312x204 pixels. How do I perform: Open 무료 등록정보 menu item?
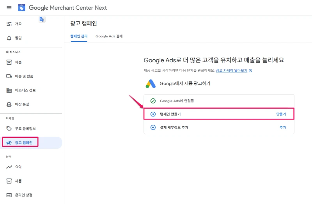[x=25, y=129]
